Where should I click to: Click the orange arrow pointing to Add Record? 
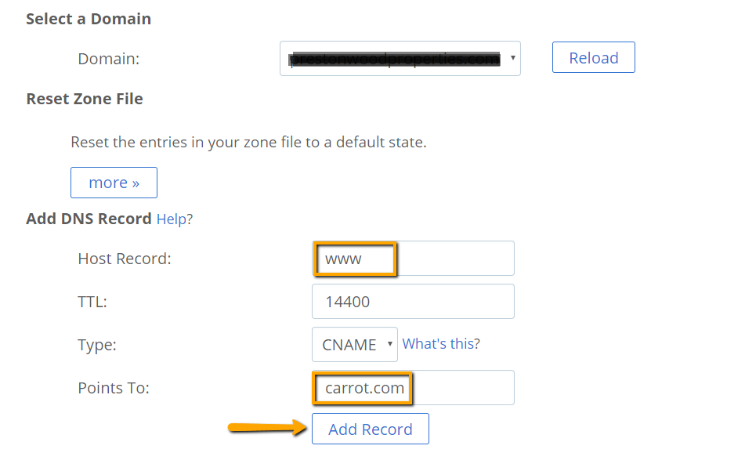[x=267, y=427]
